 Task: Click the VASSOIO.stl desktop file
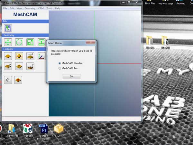59,130
